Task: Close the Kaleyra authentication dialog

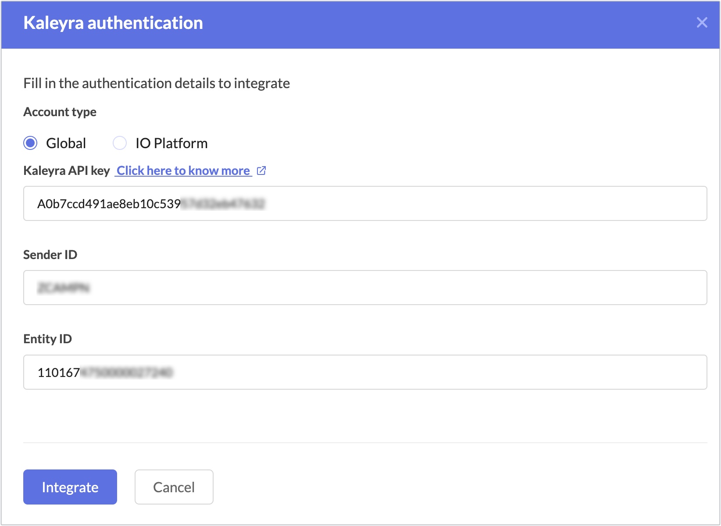Action: click(702, 22)
